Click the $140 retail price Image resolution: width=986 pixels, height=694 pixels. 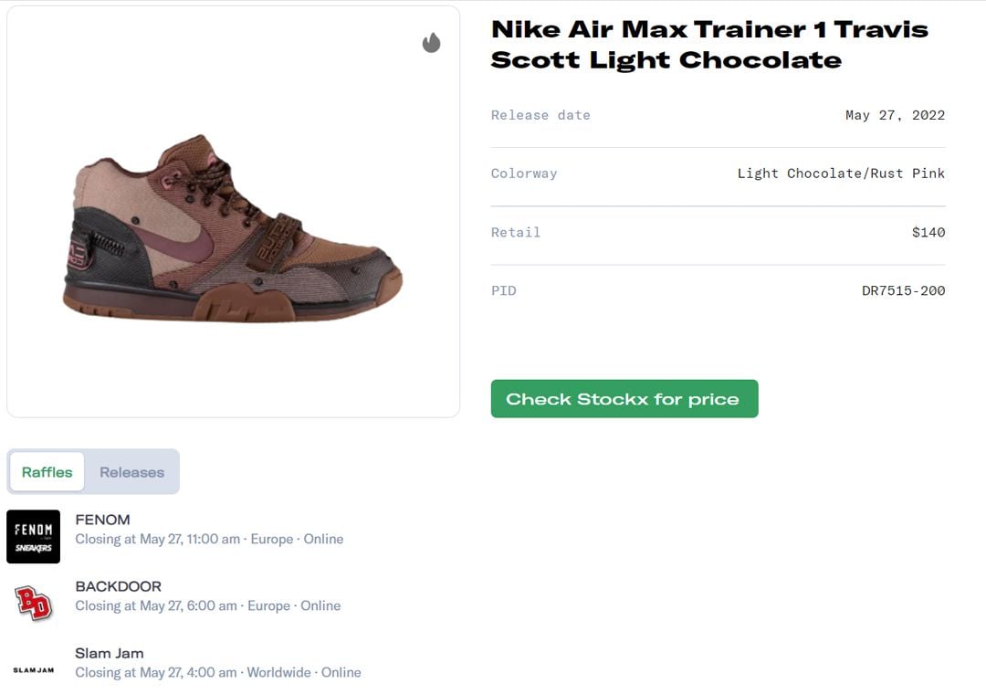(928, 232)
